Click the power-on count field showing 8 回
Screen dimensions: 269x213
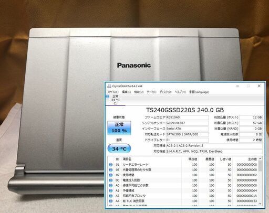click(x=251, y=134)
